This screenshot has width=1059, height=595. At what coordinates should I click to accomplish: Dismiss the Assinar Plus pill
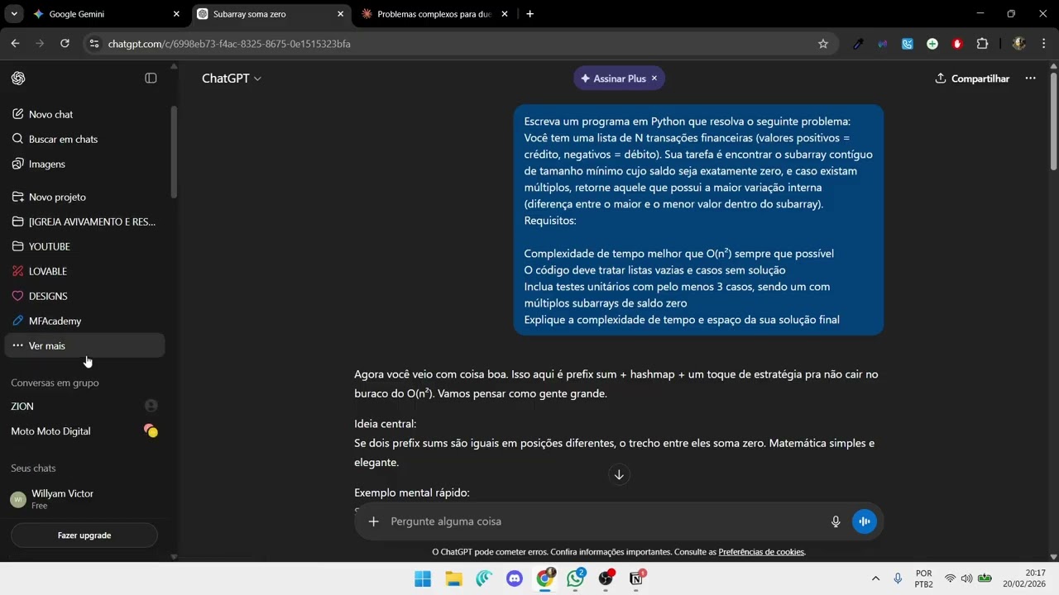click(654, 79)
